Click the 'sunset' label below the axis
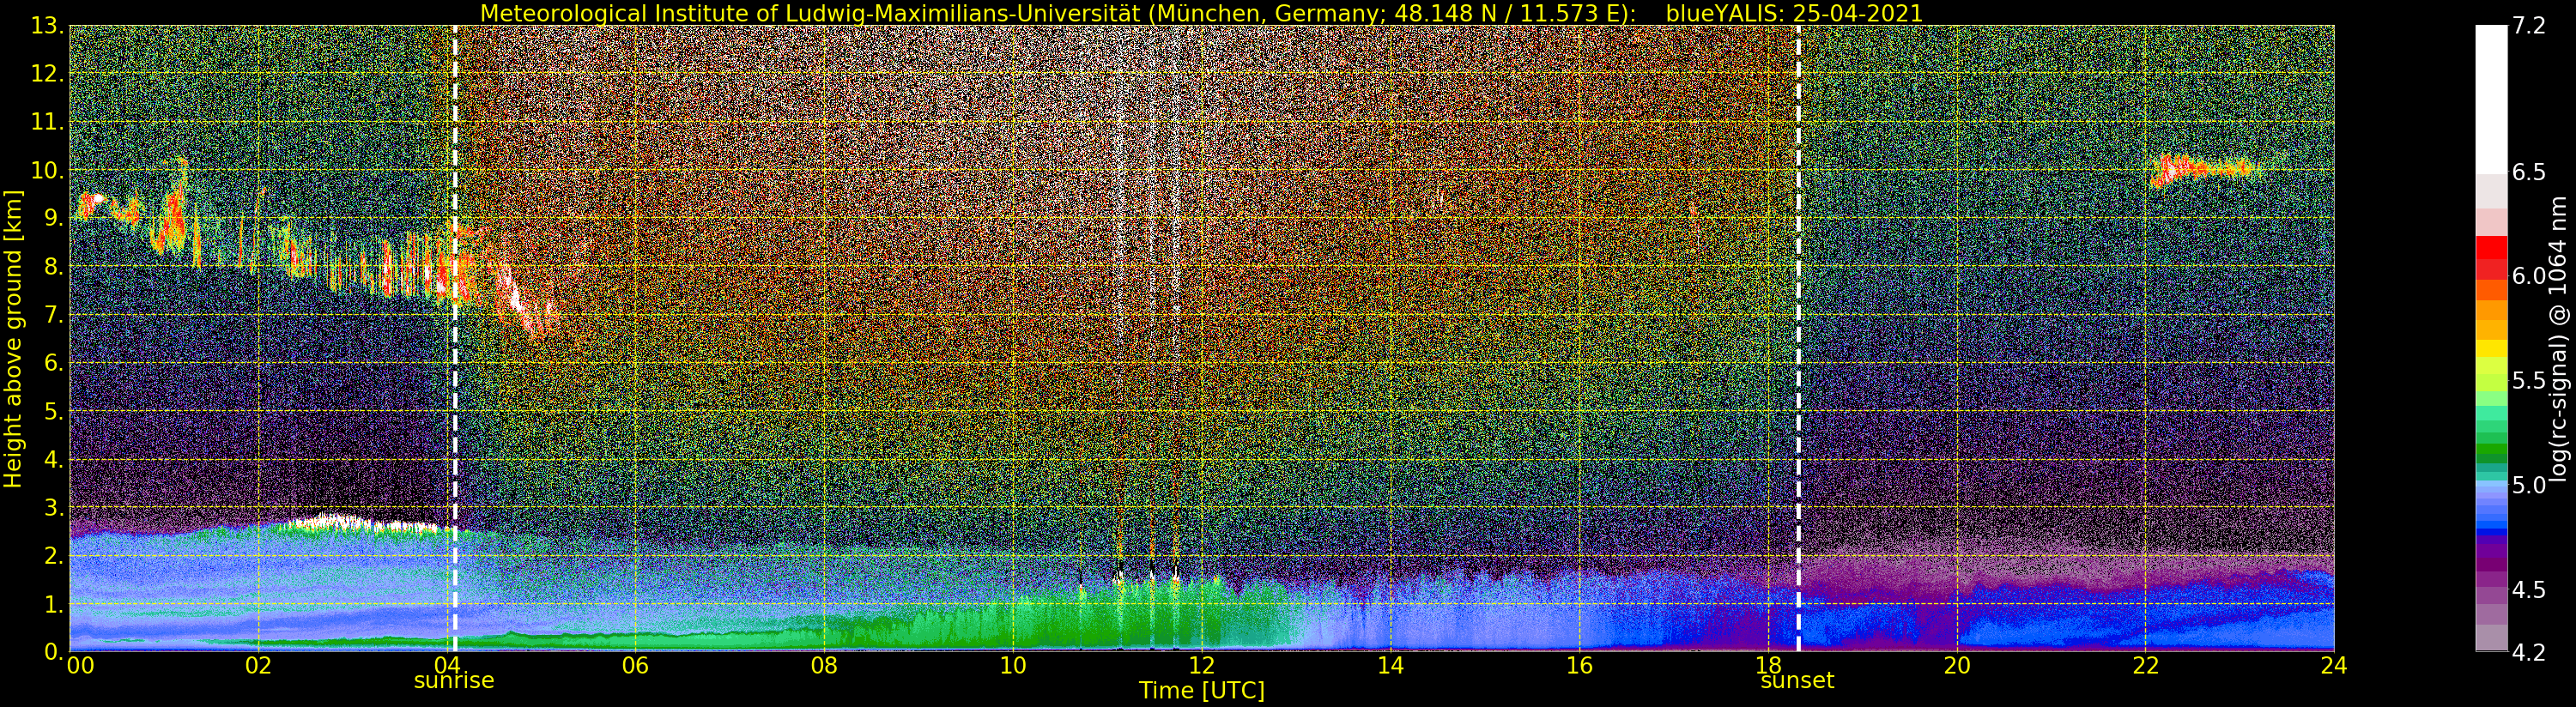 [x=1797, y=681]
